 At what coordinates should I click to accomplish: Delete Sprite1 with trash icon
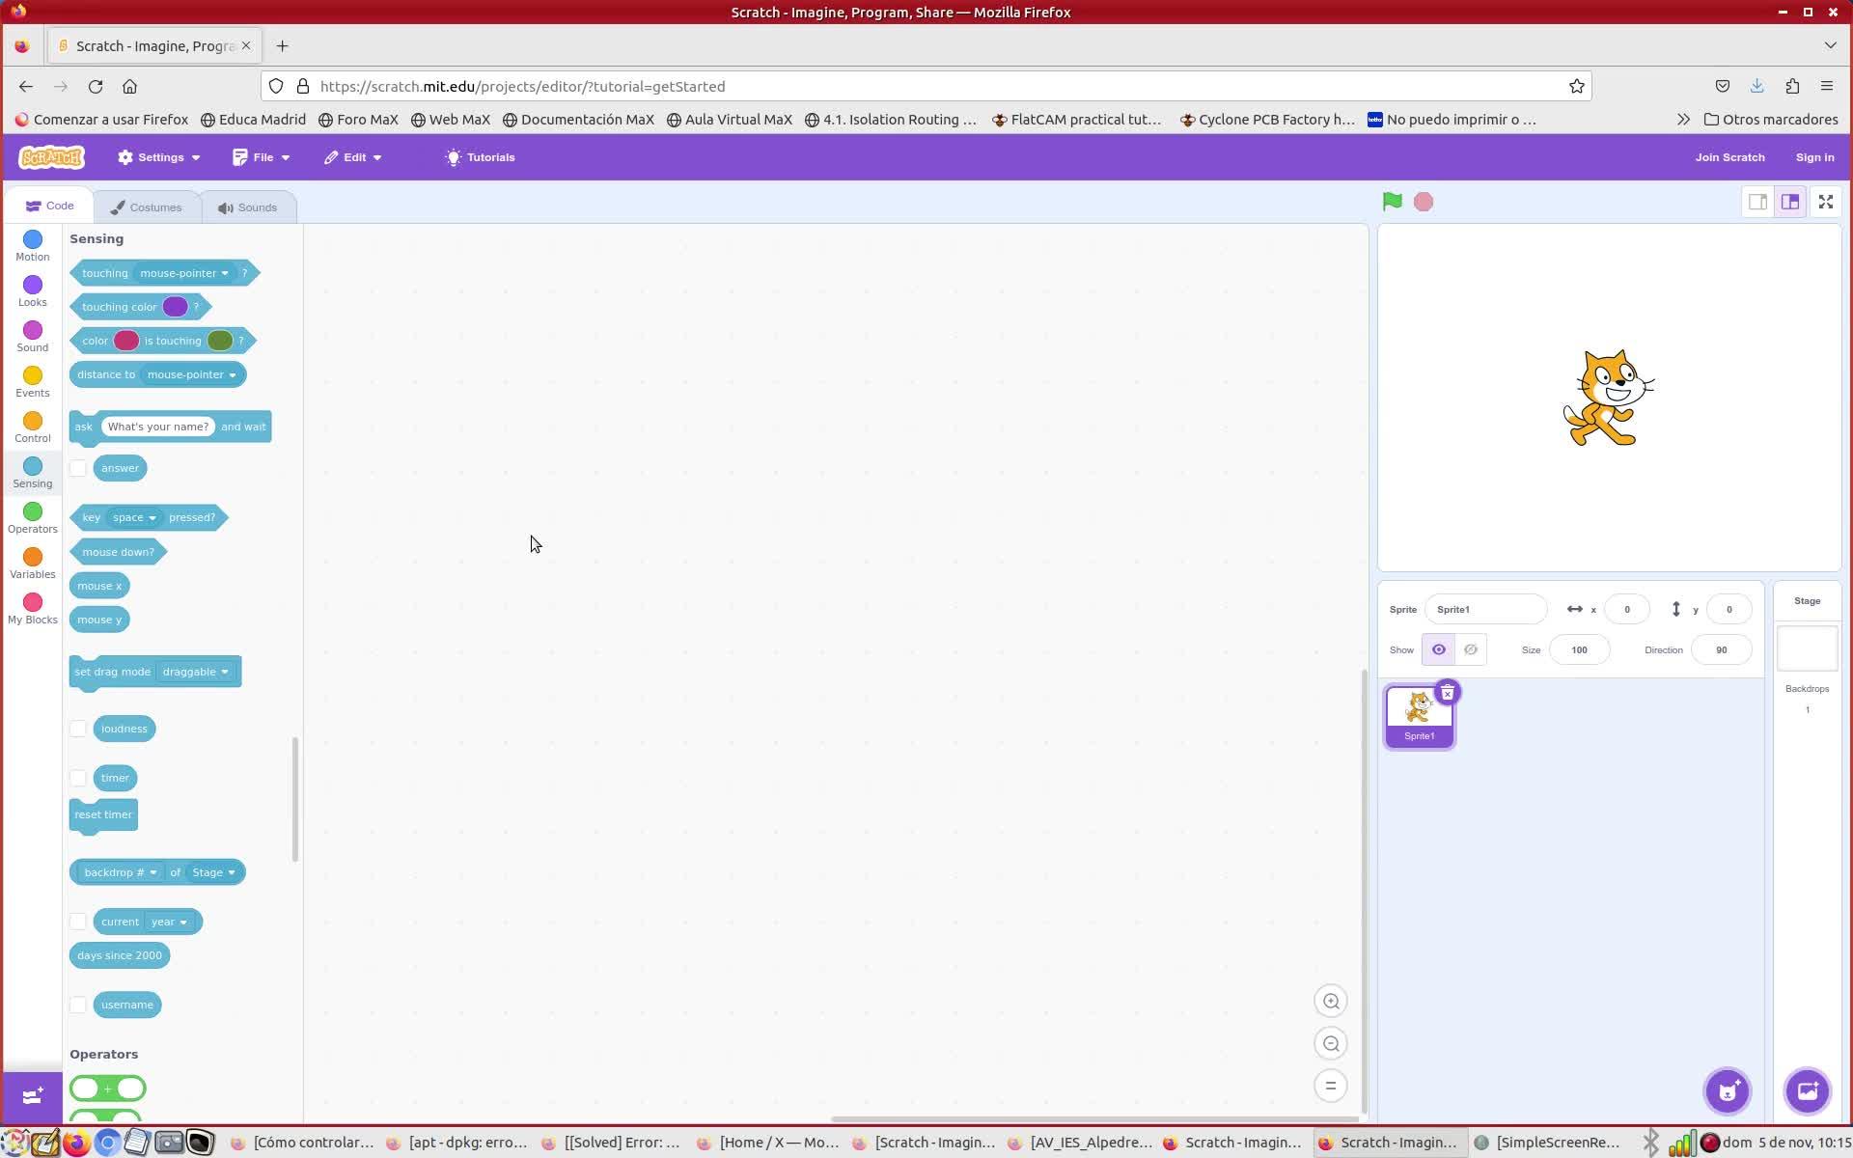[1447, 693]
